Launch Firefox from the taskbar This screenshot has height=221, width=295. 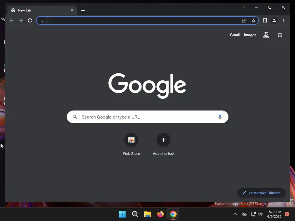click(x=160, y=214)
